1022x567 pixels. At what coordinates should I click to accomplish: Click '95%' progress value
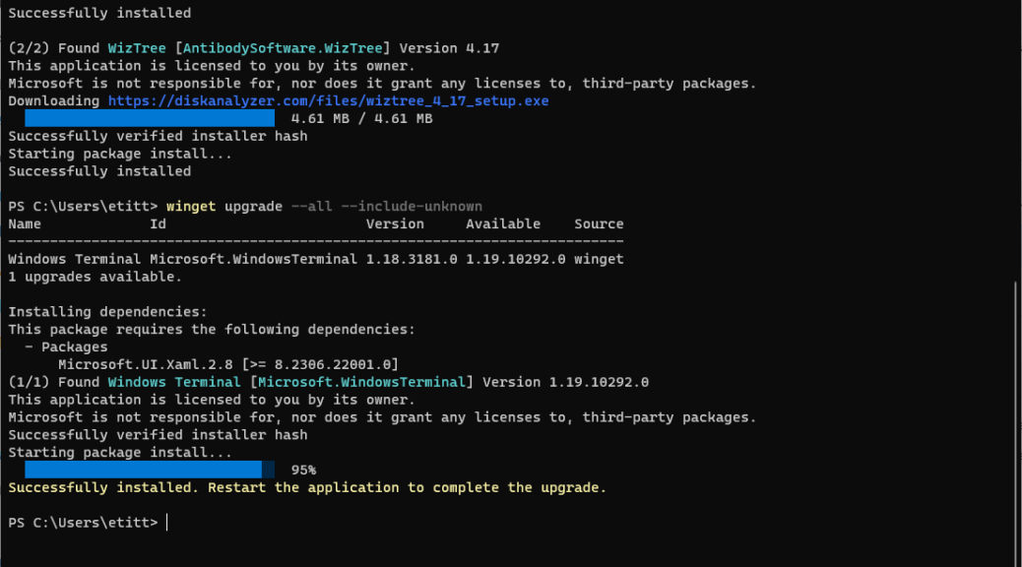303,470
